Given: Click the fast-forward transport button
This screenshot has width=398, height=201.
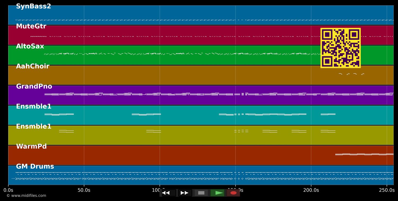Looking at the screenshot, I should tap(185, 193).
